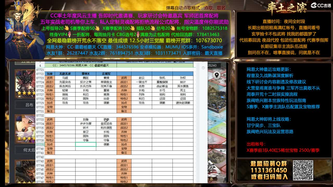Click the 先驱突击 tactic cell
Viewport: 333px width, 187px height.
tap(65, 82)
